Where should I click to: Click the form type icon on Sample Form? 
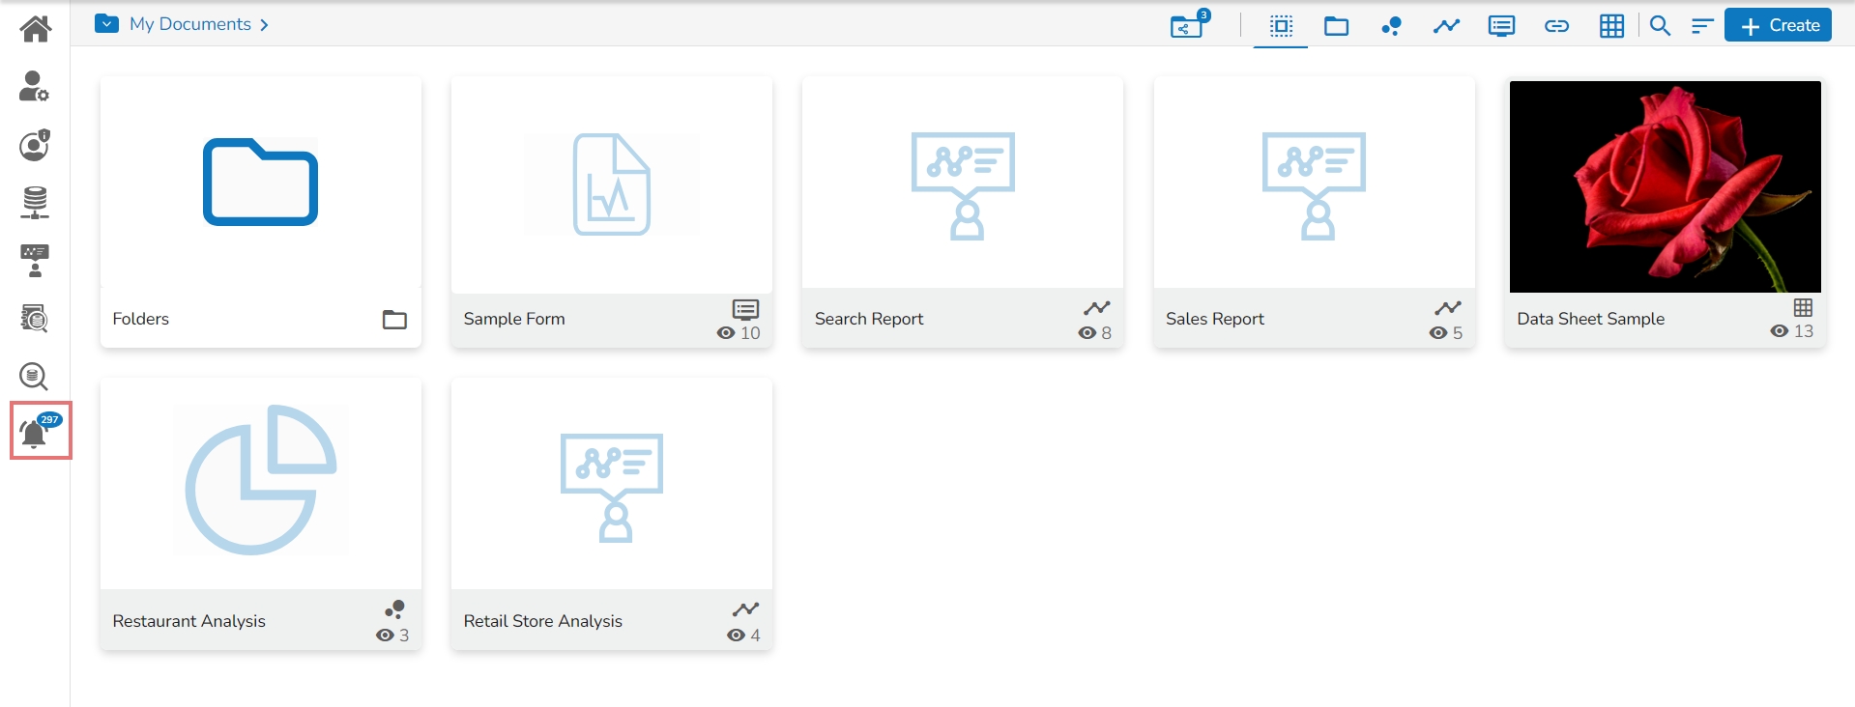tap(745, 309)
